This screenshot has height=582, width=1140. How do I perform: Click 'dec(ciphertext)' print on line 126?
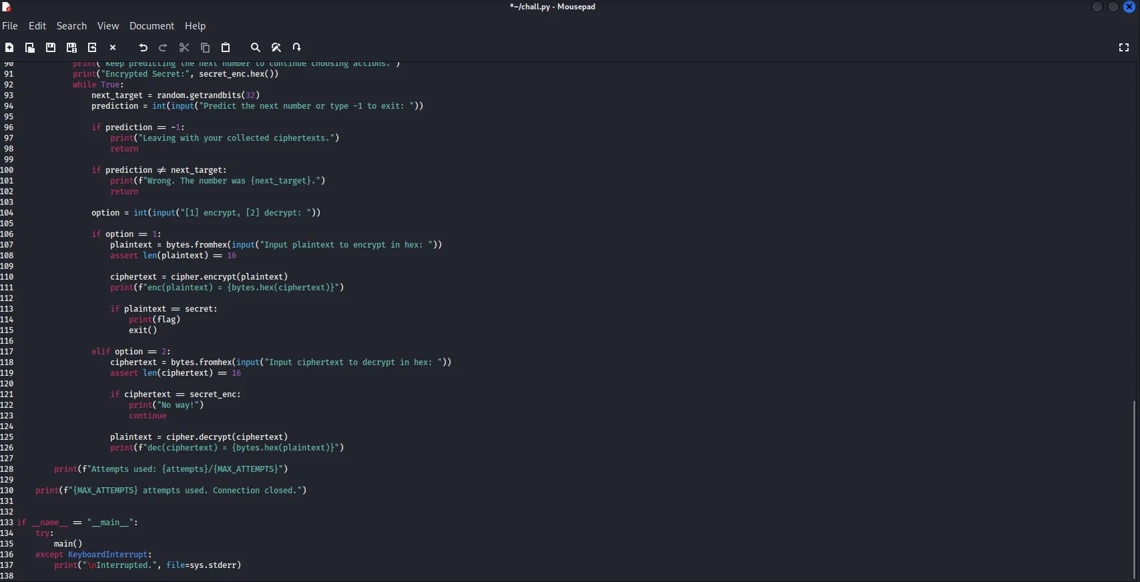227,448
